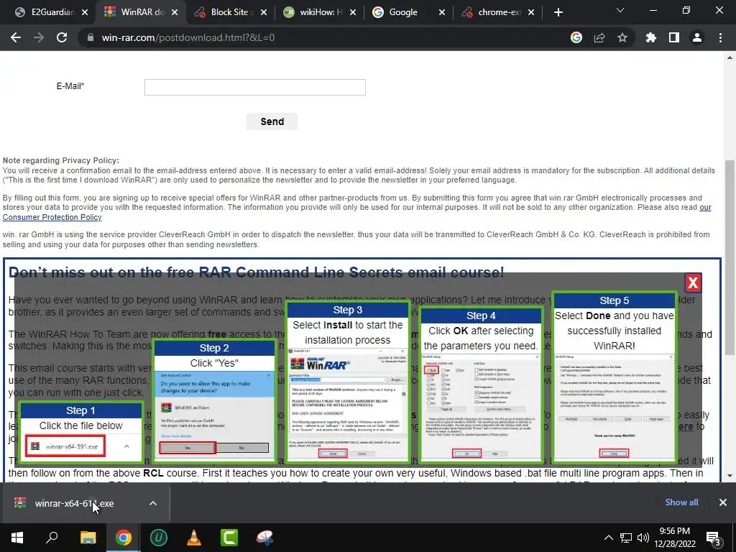This screenshot has width=736, height=552.
Task: Close the Block Site tab
Action: [264, 13]
